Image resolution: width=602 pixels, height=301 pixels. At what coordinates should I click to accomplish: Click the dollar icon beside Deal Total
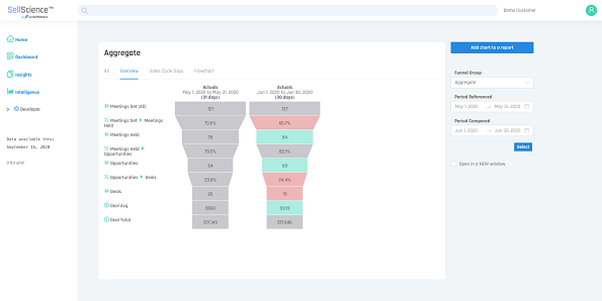[x=107, y=220]
